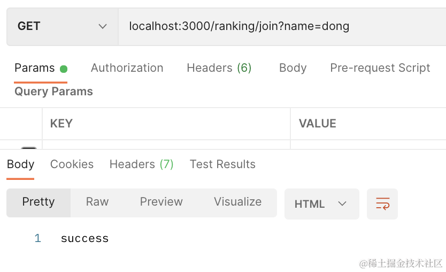This screenshot has width=446, height=272.
Task: View the response Headers (7) tab
Action: 141,164
